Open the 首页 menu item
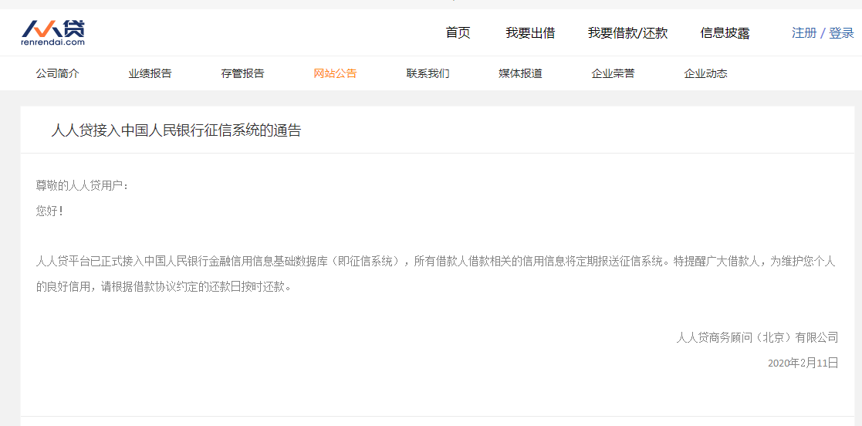Screen dimensions: 862x426 tap(458, 33)
